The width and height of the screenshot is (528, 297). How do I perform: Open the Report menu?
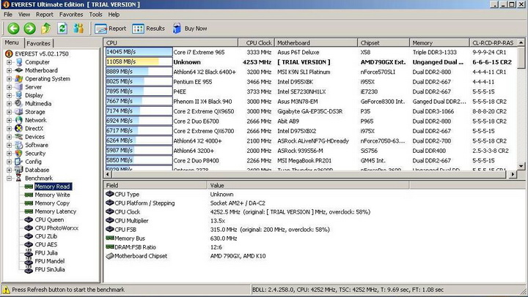(x=45, y=15)
